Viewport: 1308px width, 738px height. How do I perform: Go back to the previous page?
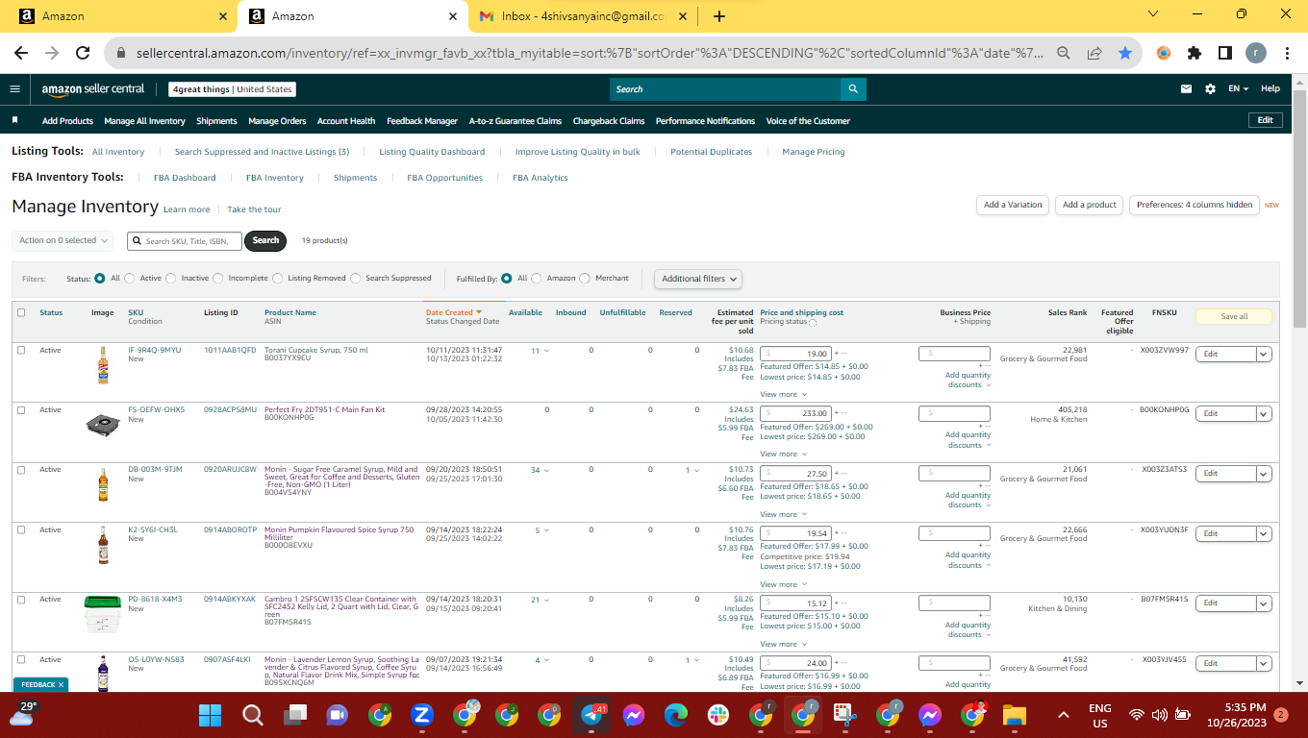[x=21, y=54]
